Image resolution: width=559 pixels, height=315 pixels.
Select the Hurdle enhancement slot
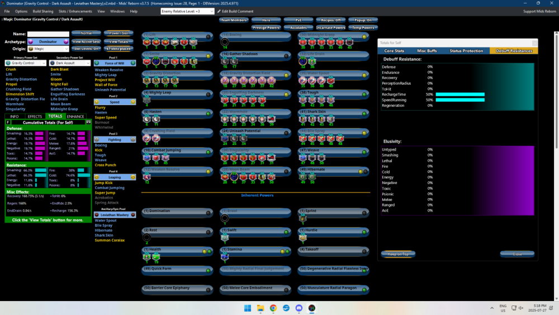302,238
